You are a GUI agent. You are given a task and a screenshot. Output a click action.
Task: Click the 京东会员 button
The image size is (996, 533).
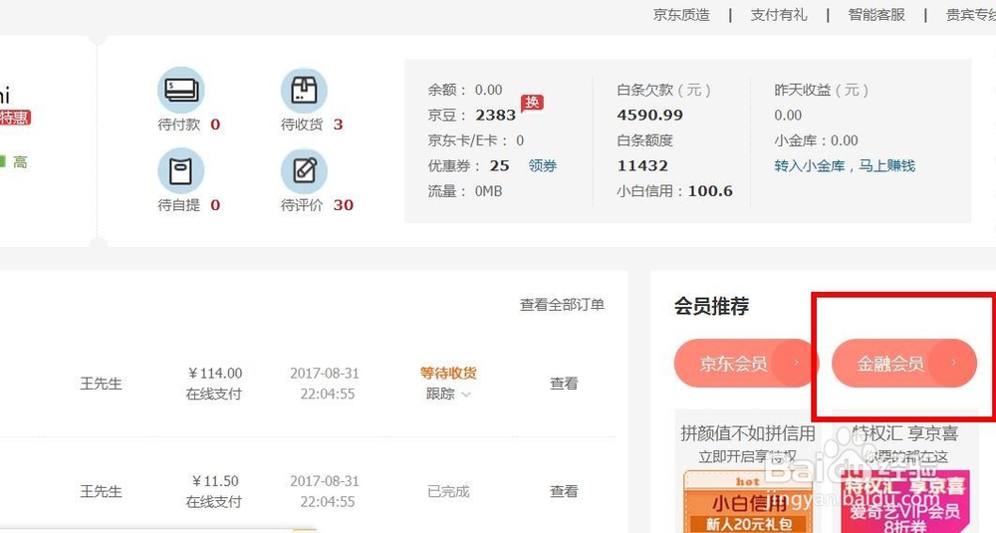pyautogui.click(x=746, y=363)
